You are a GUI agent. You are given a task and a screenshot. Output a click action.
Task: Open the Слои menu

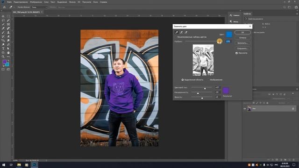[x=46, y=2]
